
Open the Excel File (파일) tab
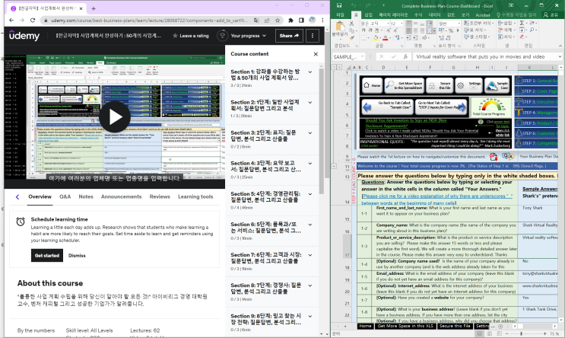pyautogui.click(x=340, y=14)
